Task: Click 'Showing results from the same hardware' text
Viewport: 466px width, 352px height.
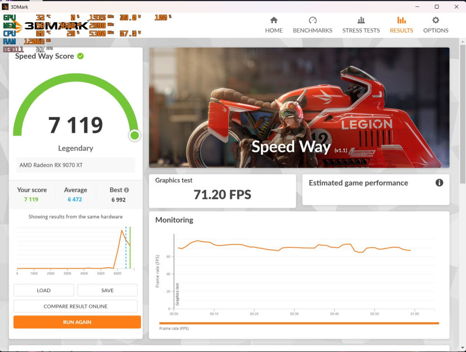Action: (76, 216)
